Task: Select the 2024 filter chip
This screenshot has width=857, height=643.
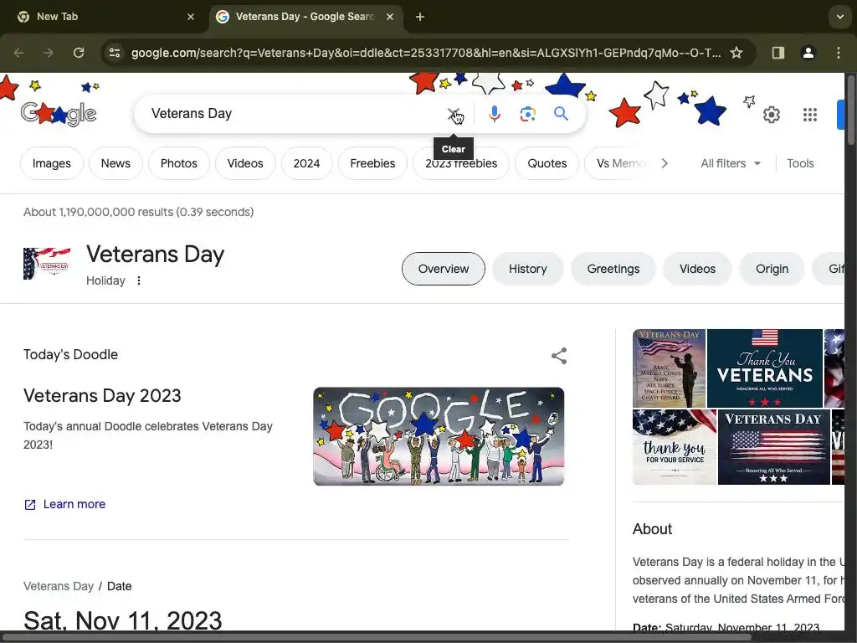Action: [306, 163]
